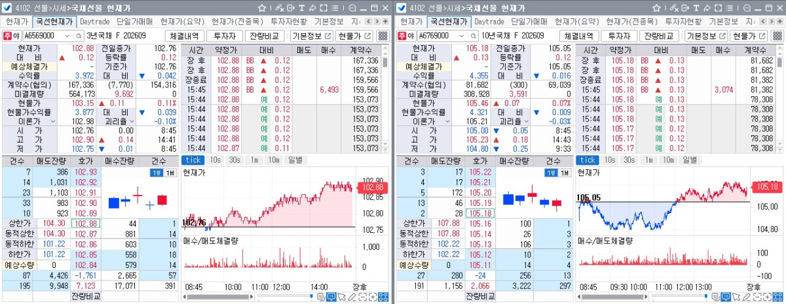Toggle the checkbox in right window title
Viewport: 786px width, 304px height.
point(402,8)
